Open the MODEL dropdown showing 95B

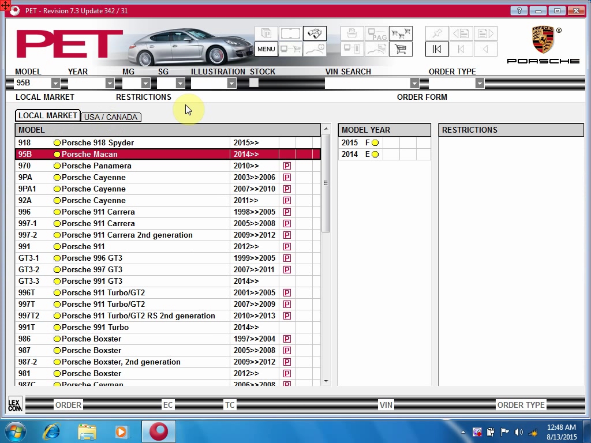(x=55, y=83)
